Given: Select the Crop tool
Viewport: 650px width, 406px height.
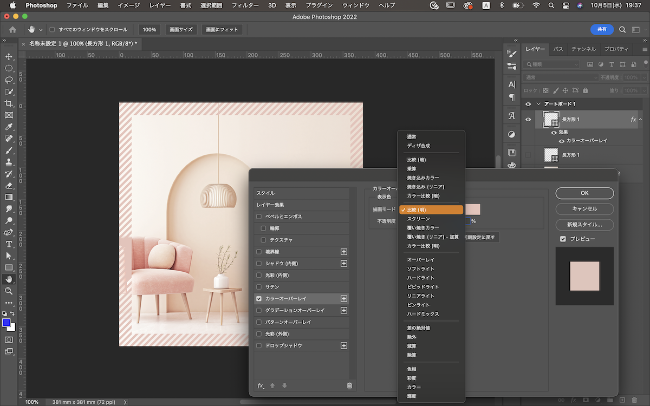Looking at the screenshot, I should pyautogui.click(x=9, y=103).
